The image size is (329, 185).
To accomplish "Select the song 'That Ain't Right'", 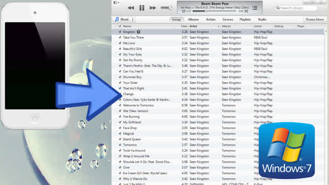I will (x=134, y=88).
